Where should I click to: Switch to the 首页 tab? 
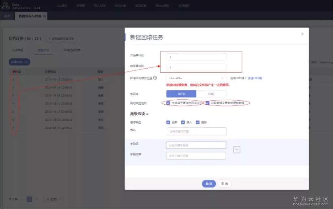[x=7, y=16]
